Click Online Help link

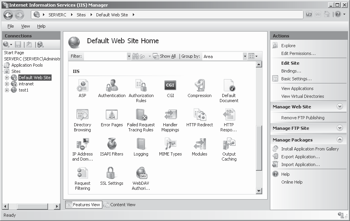click(292, 182)
